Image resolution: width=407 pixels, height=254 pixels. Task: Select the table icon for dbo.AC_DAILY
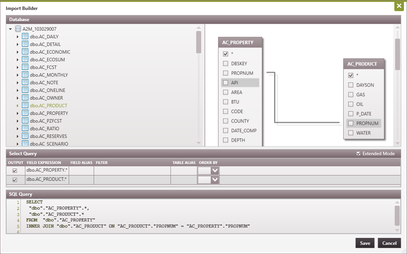(25, 36)
